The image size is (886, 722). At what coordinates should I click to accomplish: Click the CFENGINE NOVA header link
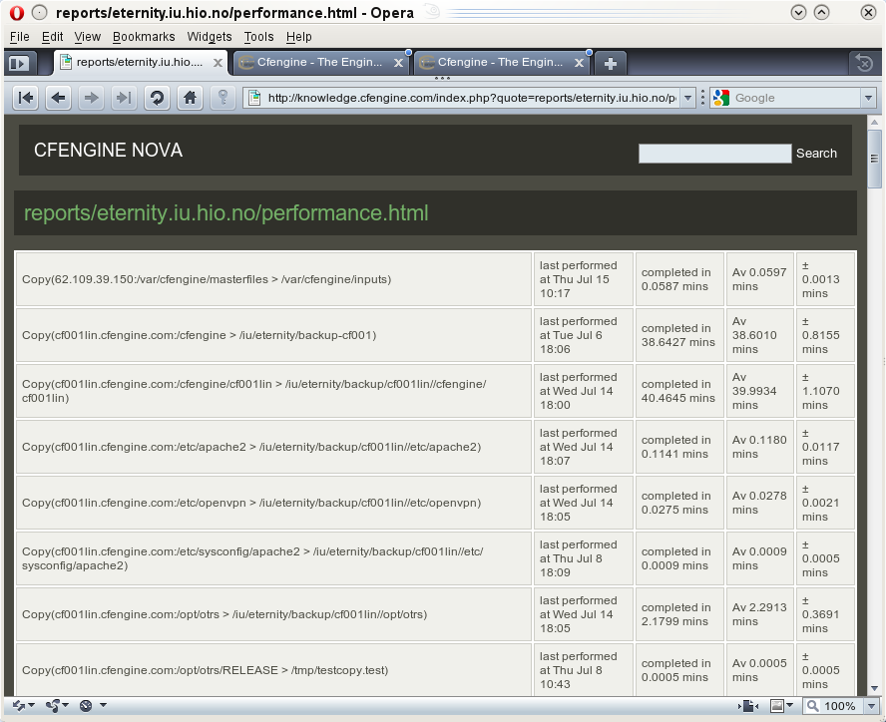[108, 151]
